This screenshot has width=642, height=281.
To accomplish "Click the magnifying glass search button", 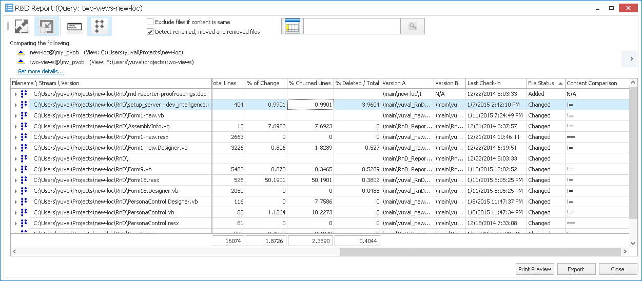I will pyautogui.click(x=413, y=27).
